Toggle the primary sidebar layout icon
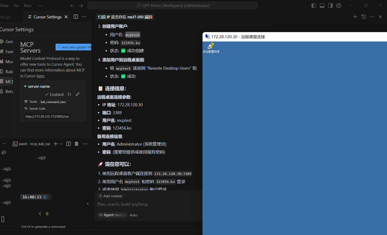 314,6
